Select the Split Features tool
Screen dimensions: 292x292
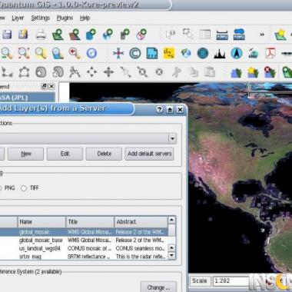[125, 72]
